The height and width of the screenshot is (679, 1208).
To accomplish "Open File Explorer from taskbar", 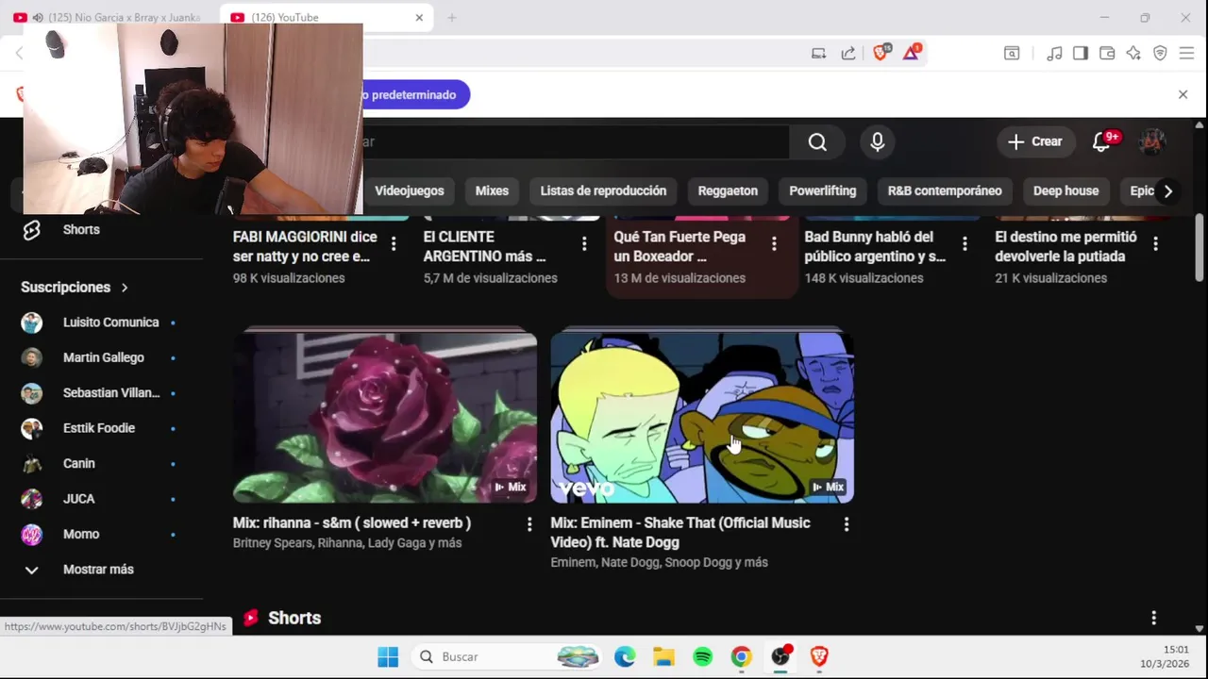I will [663, 656].
